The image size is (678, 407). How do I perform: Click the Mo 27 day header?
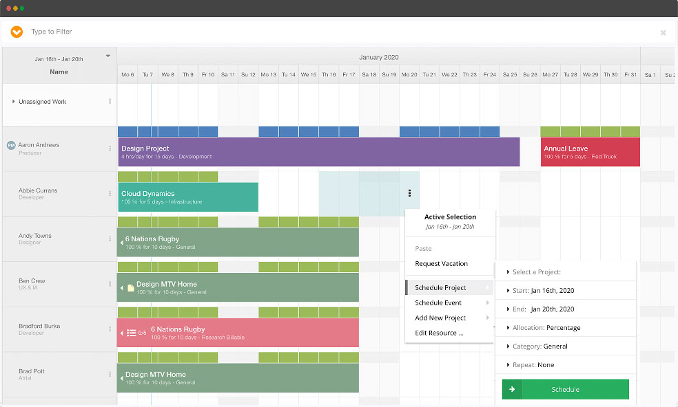(550, 75)
